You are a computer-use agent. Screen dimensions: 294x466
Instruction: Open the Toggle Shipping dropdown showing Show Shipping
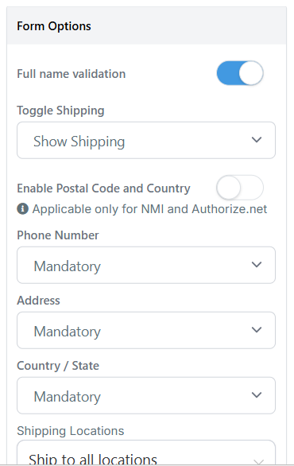coord(146,140)
